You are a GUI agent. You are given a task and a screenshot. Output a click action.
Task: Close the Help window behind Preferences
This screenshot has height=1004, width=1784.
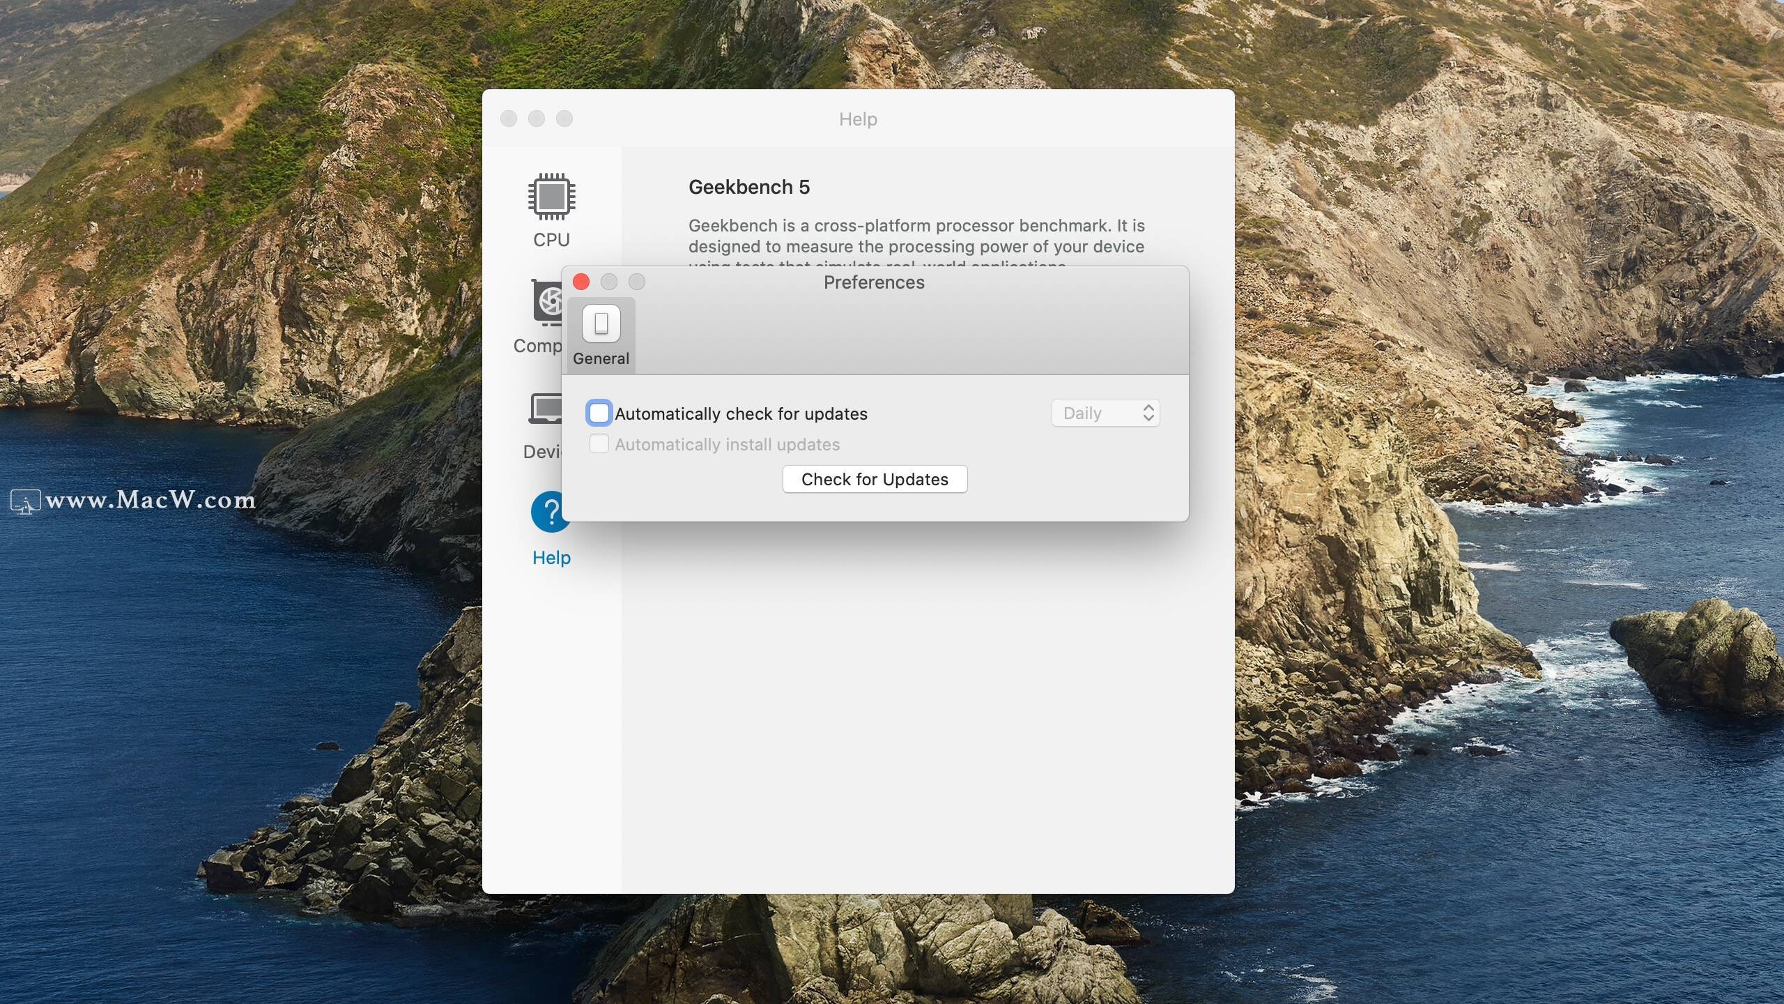pyautogui.click(x=509, y=119)
